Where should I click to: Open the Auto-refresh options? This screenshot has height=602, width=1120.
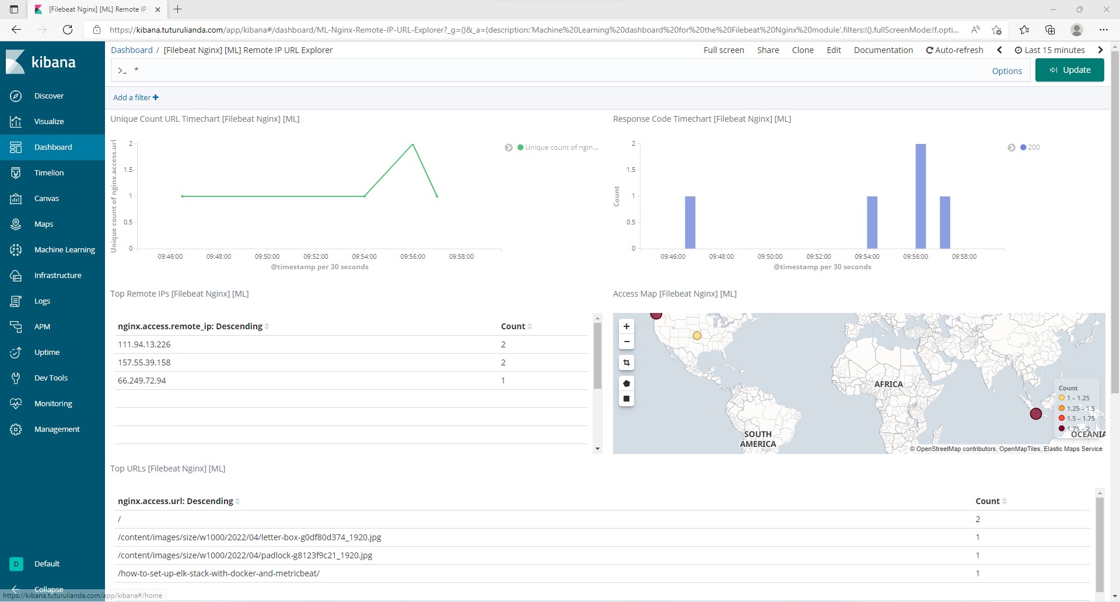click(x=954, y=50)
